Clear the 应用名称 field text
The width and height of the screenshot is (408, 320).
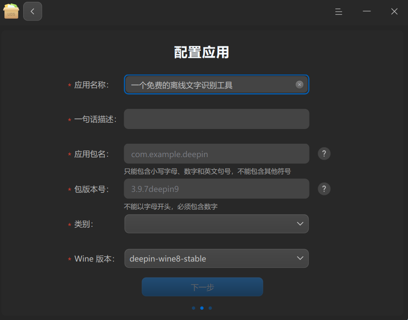[299, 84]
